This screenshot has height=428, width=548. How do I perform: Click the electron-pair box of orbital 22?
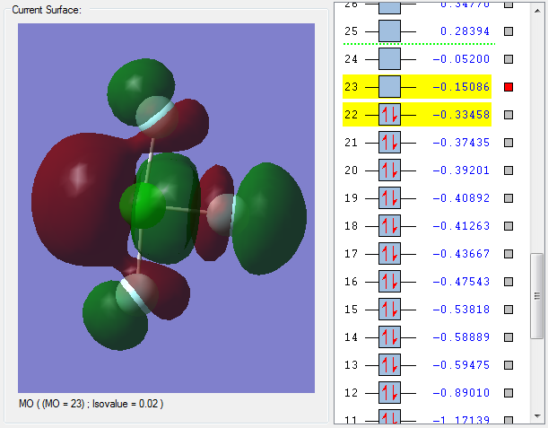tap(389, 115)
